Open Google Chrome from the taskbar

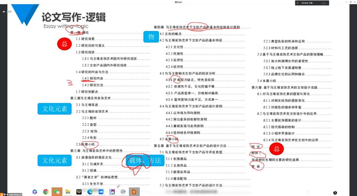click(x=46, y=191)
